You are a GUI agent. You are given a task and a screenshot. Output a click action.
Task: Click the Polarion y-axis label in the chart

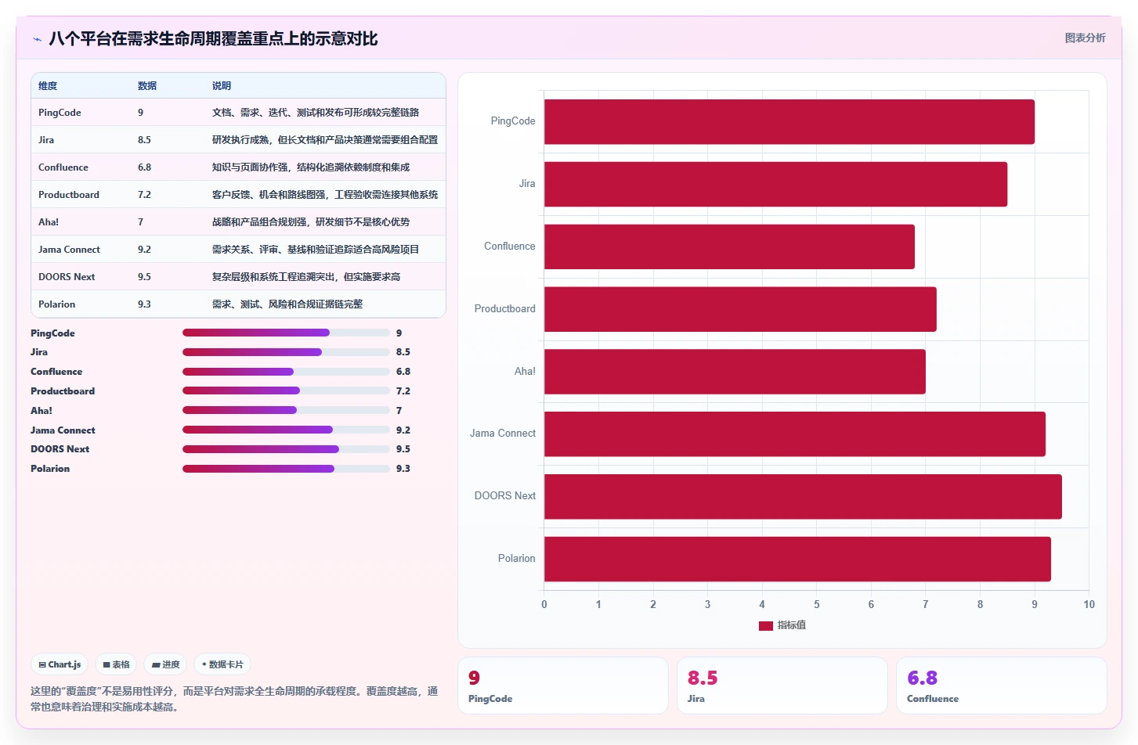[517, 559]
